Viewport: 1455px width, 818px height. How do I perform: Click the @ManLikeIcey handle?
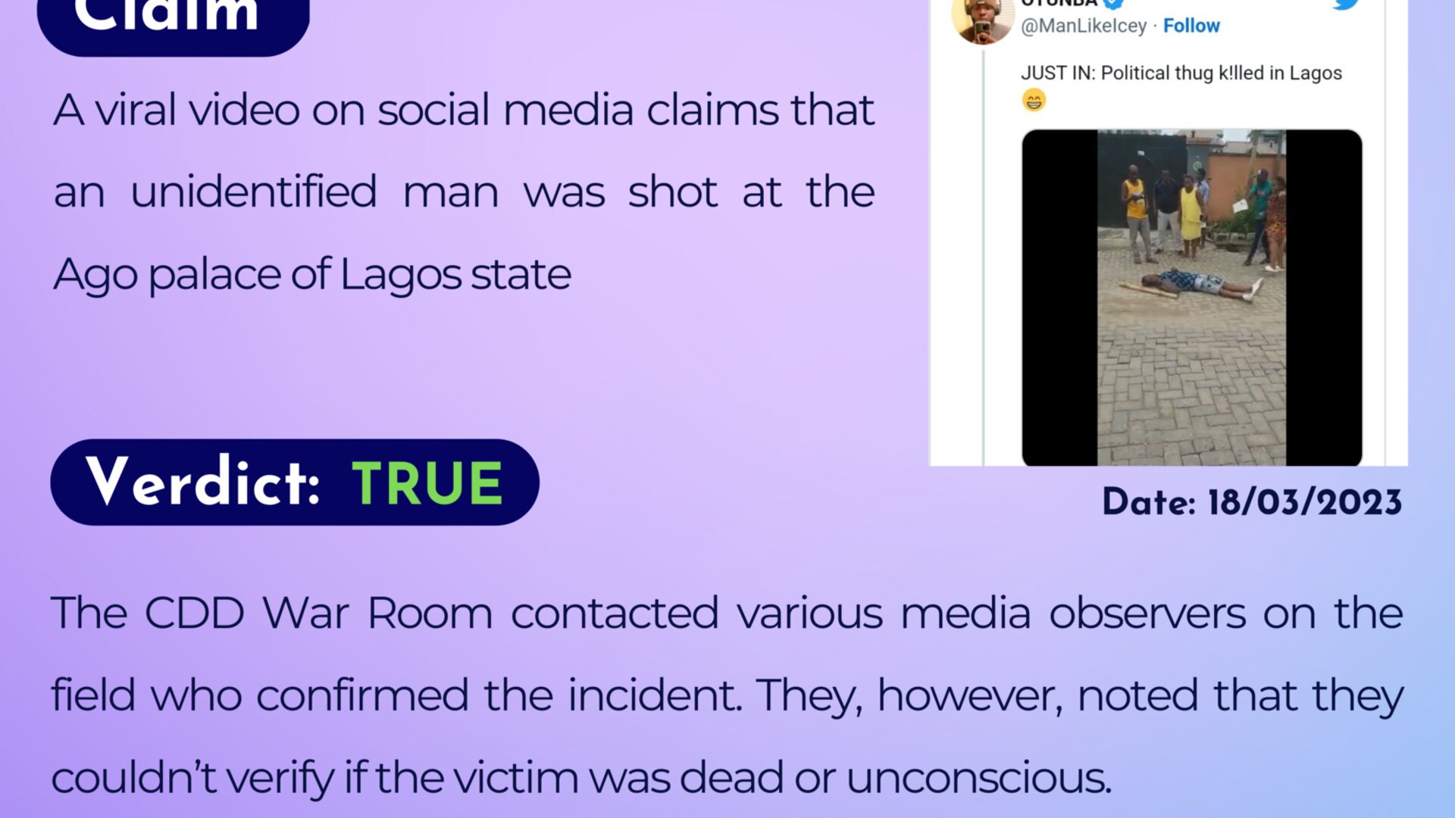(x=1084, y=26)
